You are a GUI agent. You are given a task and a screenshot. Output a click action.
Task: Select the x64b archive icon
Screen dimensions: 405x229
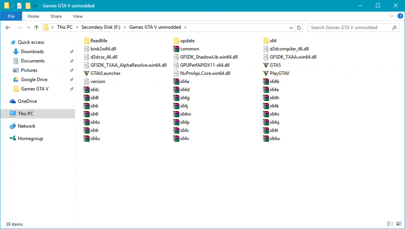point(266,81)
